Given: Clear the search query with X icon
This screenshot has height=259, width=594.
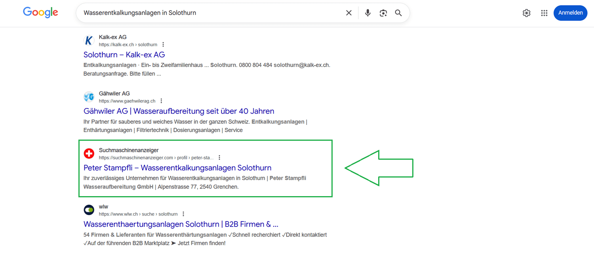Looking at the screenshot, I should [349, 13].
